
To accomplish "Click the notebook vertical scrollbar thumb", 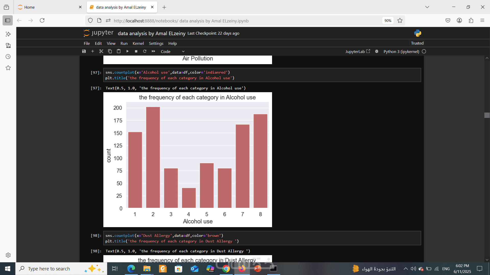I will click(x=487, y=115).
